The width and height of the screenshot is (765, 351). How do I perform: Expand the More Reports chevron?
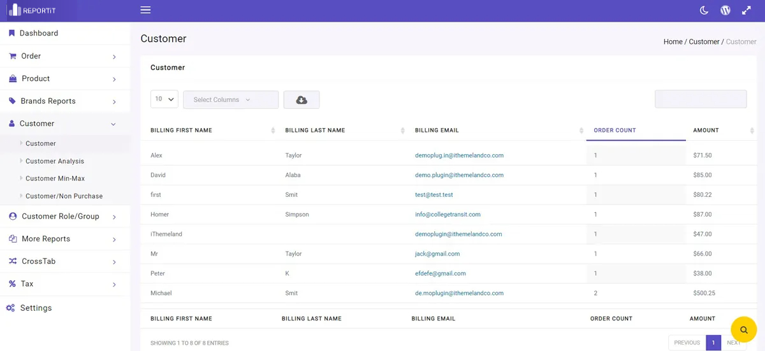[114, 240]
